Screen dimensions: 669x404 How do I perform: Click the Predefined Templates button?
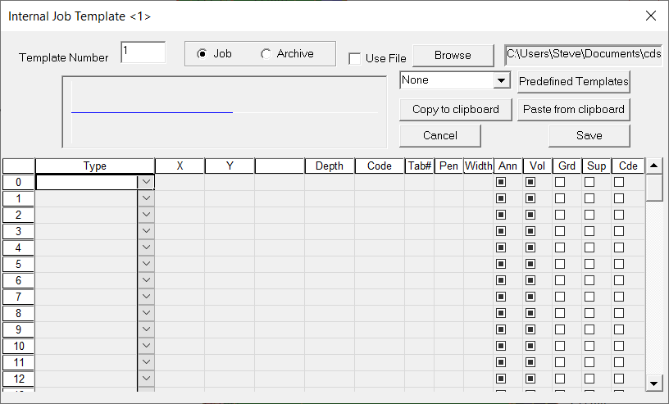[573, 81]
